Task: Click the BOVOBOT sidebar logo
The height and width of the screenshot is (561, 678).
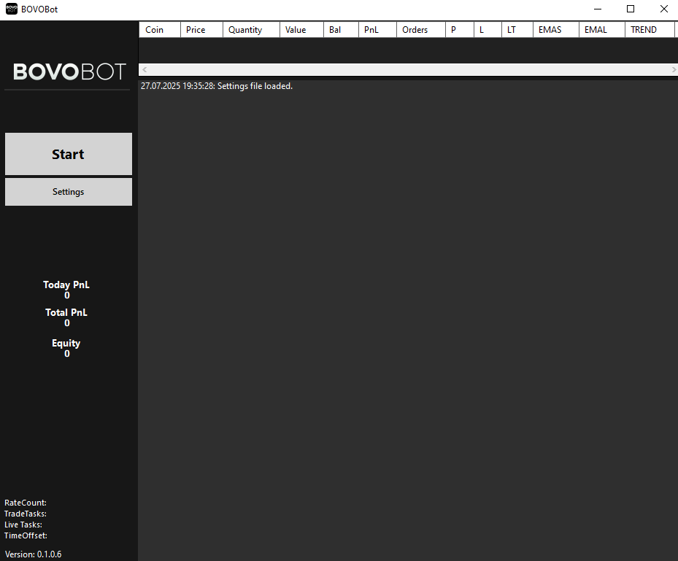Action: (x=68, y=71)
